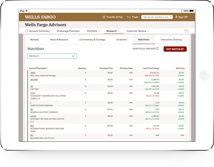214x167 pixels.
Task: Open the Portfolio Tracker link
Action: [x=144, y=49]
